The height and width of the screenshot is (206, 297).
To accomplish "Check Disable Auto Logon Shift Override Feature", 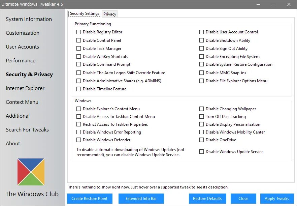I will [x=78, y=72].
